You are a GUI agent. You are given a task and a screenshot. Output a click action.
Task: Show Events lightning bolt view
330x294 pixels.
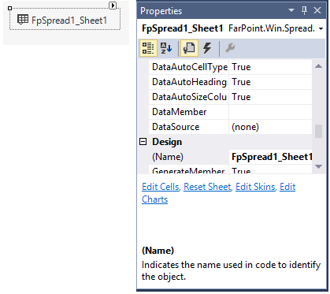click(x=207, y=48)
